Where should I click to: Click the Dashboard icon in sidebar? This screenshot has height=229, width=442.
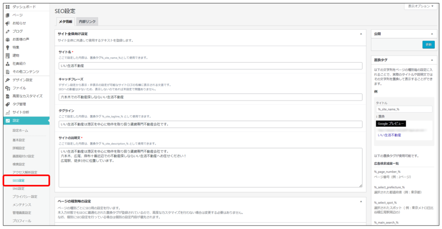click(8, 7)
